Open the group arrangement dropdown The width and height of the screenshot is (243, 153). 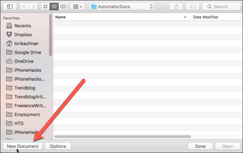[x=77, y=6]
